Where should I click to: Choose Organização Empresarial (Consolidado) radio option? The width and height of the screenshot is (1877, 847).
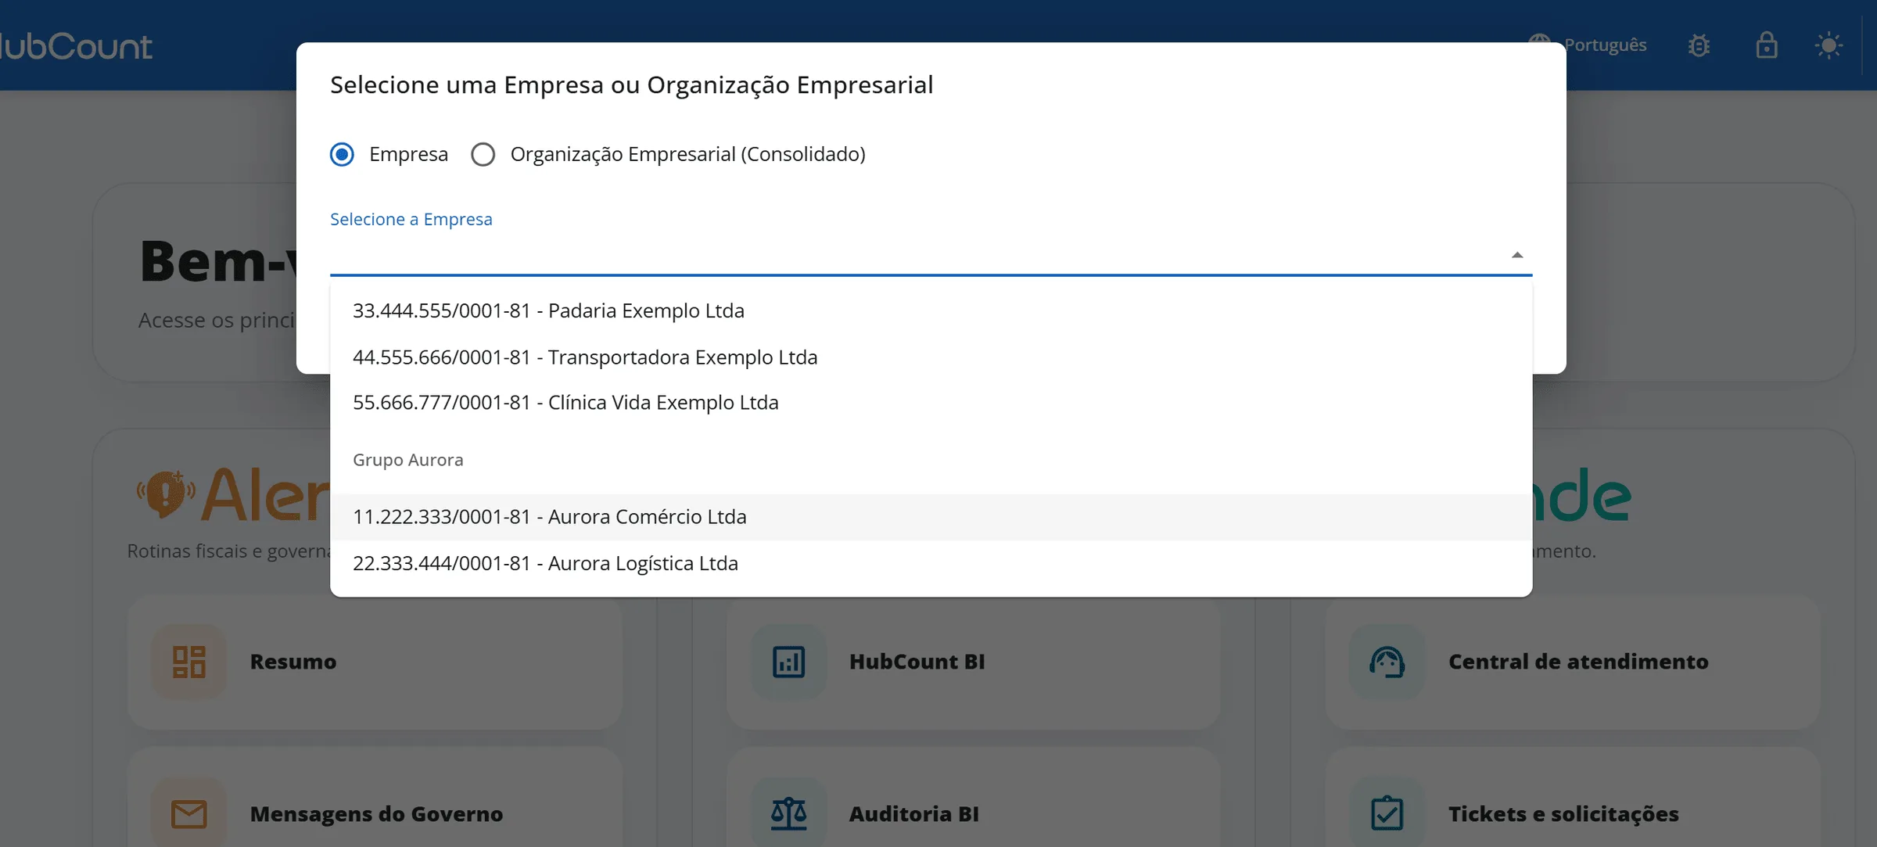click(x=483, y=154)
